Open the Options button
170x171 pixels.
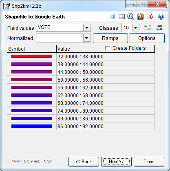click(x=147, y=38)
